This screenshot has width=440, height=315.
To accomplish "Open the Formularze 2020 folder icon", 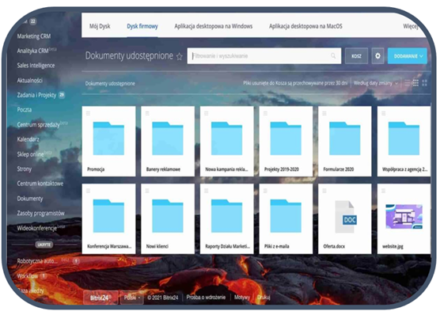I will point(345,139).
